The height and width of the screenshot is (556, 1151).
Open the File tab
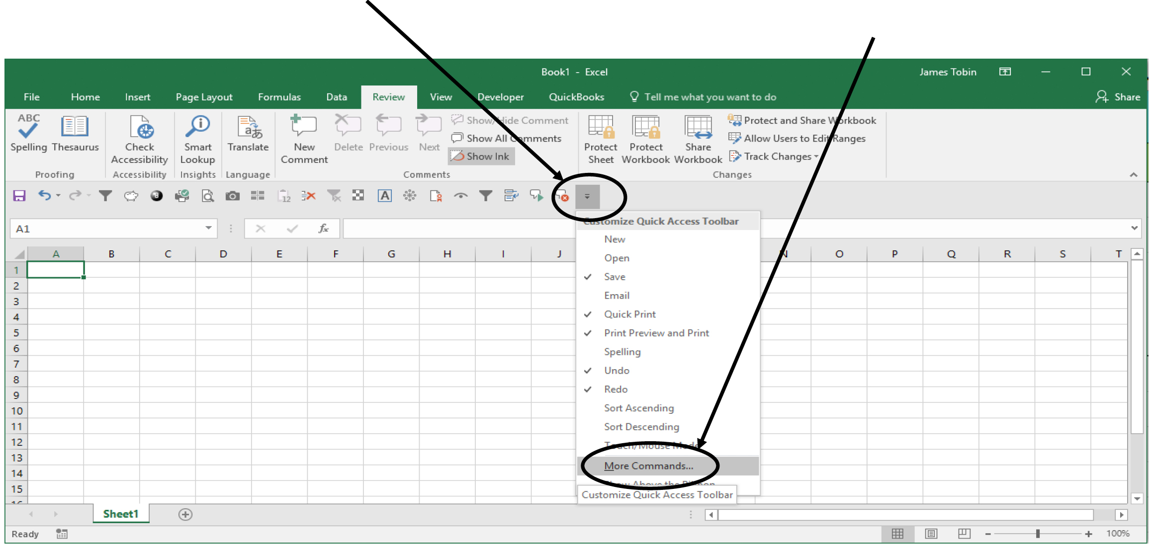coord(31,97)
